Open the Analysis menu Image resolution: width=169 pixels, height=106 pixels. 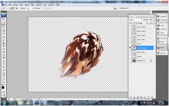click(x=39, y=5)
